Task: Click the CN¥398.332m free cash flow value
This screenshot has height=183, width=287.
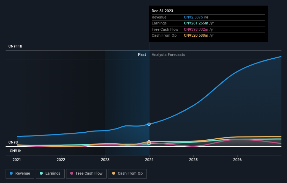Action: click(196, 29)
